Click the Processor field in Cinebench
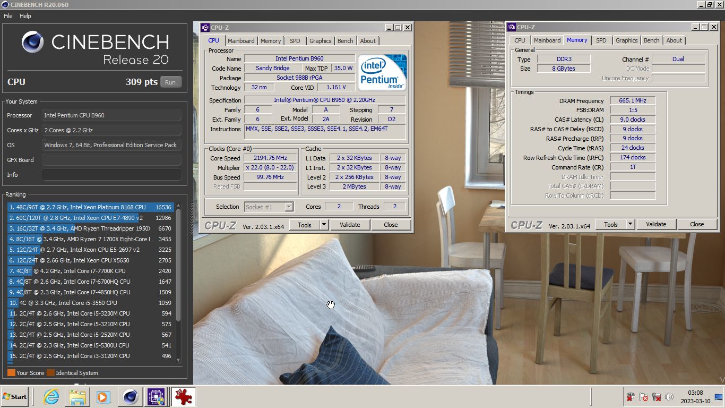The height and width of the screenshot is (408, 725). click(111, 115)
